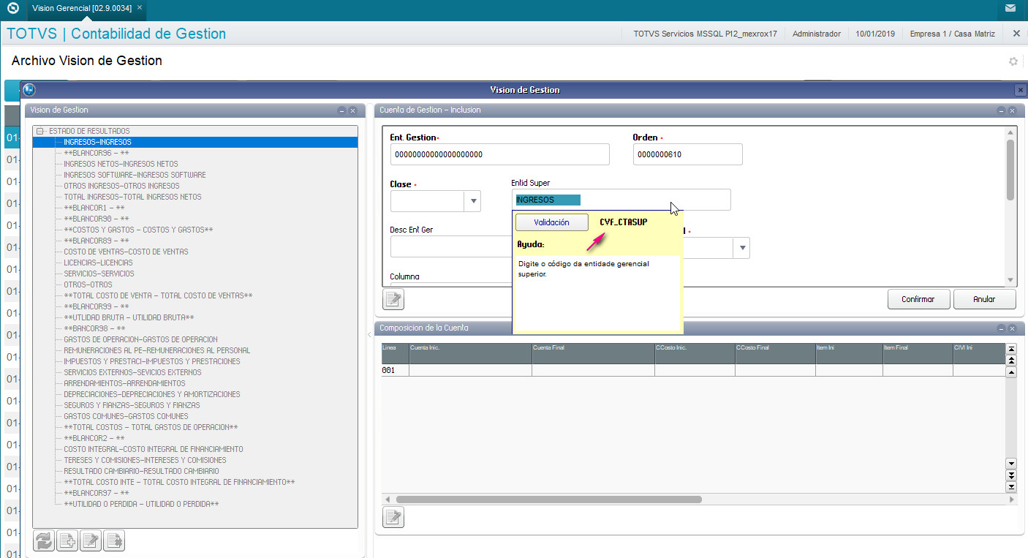
Task: Click the Desc Ent Ger input field
Action: 451,246
